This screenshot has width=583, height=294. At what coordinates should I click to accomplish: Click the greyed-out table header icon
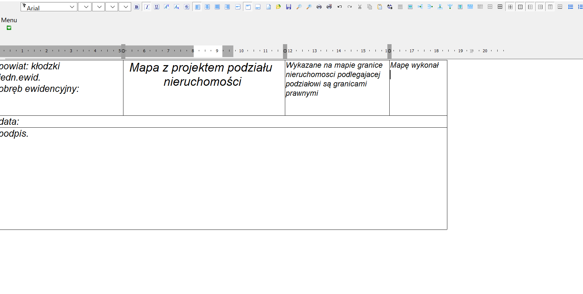pos(480,7)
